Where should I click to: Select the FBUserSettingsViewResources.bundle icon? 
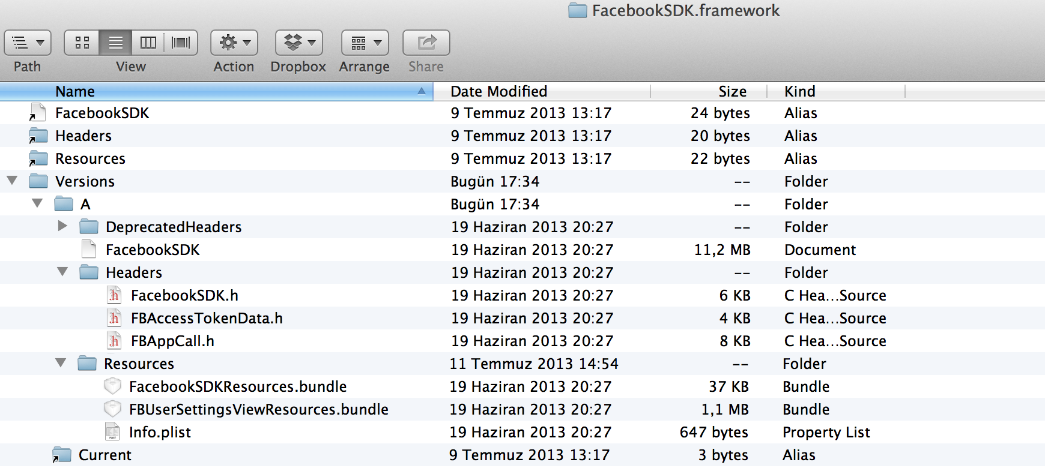pos(112,409)
